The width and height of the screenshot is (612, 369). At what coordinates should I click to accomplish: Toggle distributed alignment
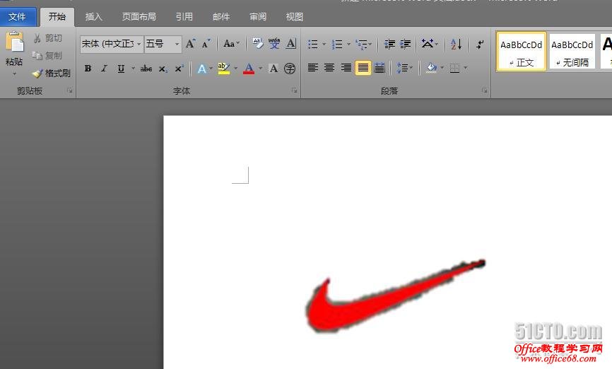[x=379, y=68]
